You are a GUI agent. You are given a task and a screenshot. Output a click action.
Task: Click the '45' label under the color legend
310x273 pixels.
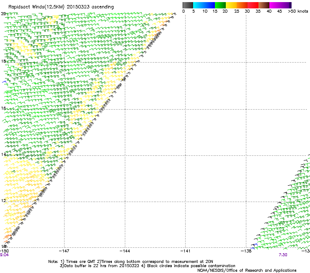[279, 11]
